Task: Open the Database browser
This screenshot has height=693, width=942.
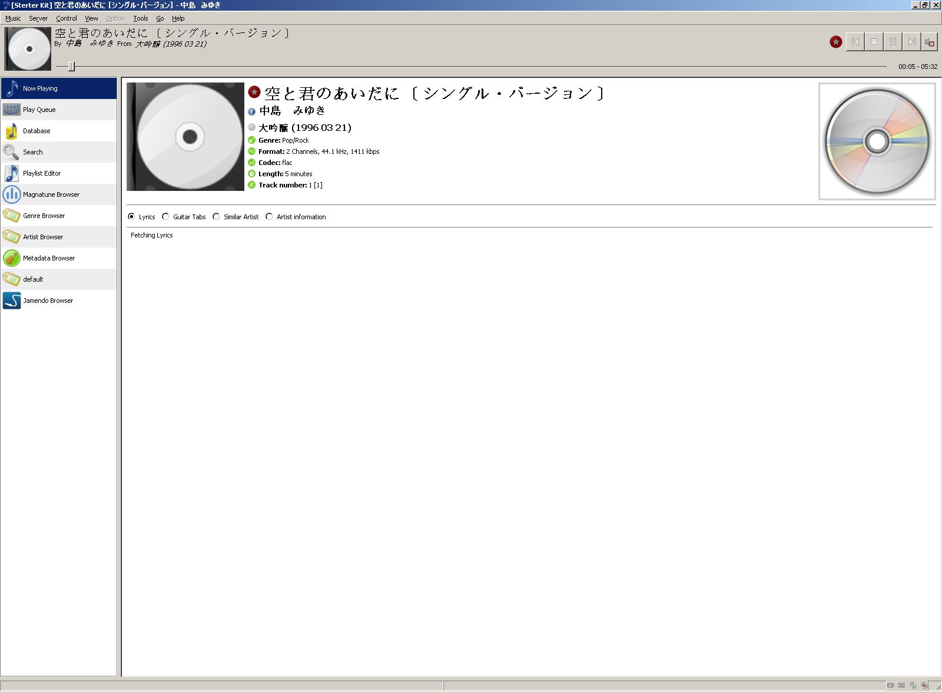Action: click(59, 131)
